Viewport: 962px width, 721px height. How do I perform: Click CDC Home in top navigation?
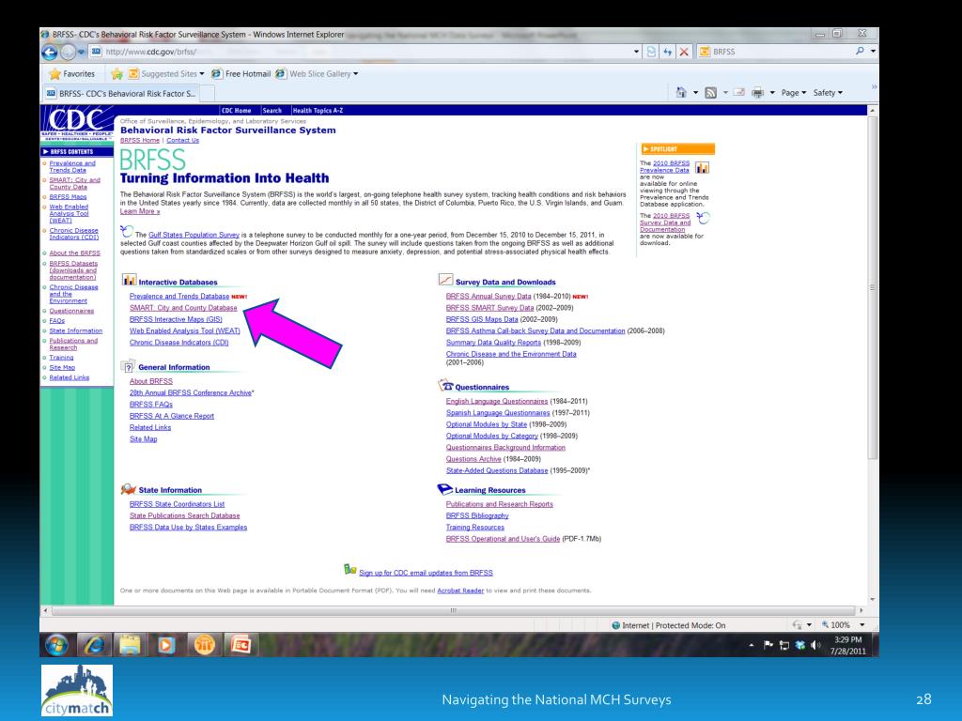tap(236, 111)
